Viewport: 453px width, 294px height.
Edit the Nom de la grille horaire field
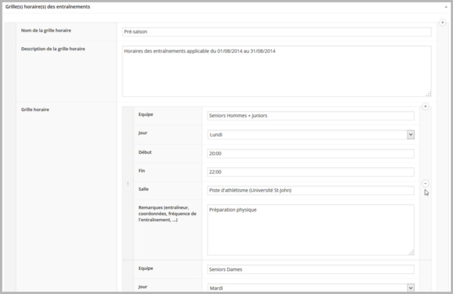[277, 32]
